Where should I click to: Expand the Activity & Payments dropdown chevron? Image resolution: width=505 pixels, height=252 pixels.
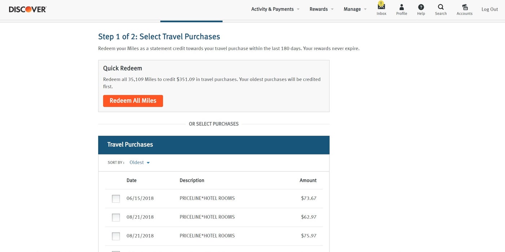298,9
